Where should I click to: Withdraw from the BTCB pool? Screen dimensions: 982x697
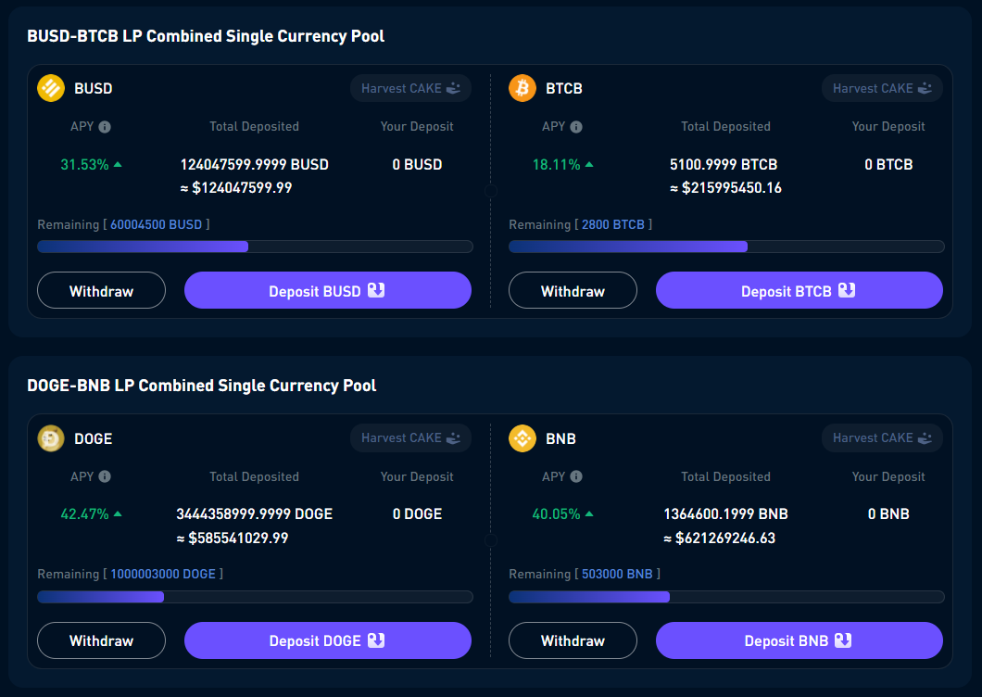pos(573,290)
